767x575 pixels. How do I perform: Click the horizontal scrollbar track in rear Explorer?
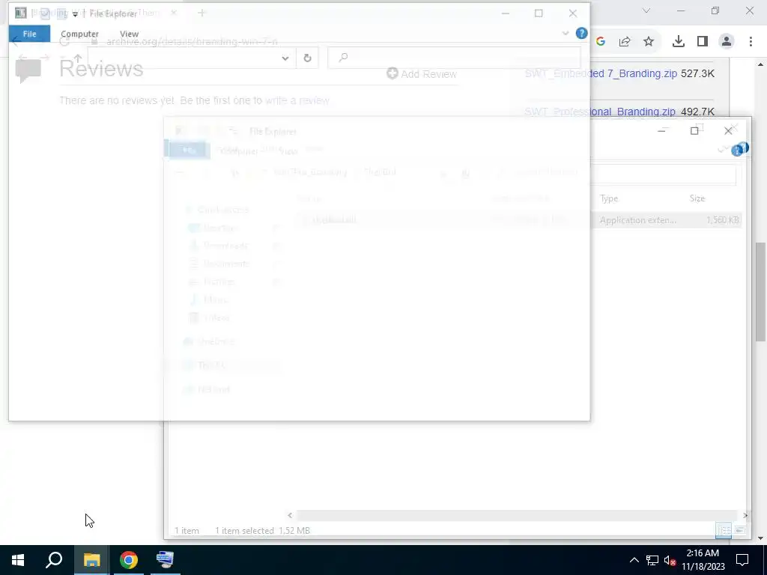(517, 515)
